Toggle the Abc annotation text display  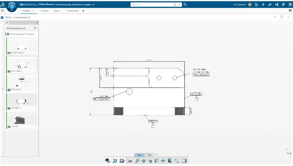[x=130, y=161]
